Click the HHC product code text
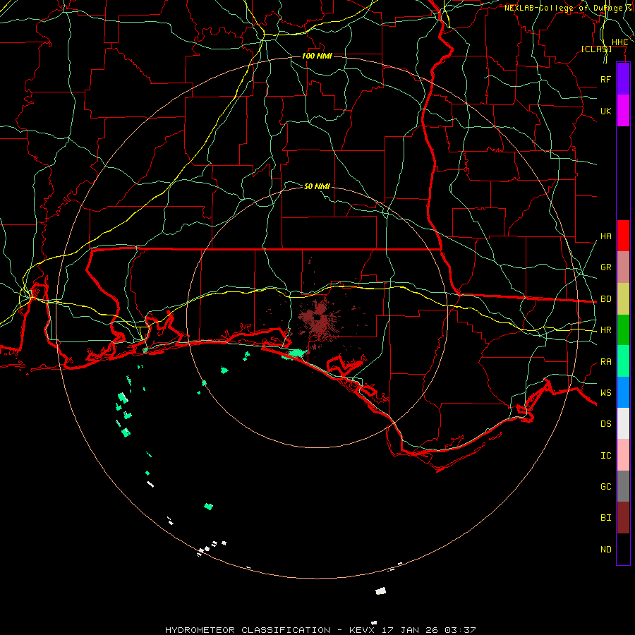The width and height of the screenshot is (635, 635). pos(619,42)
